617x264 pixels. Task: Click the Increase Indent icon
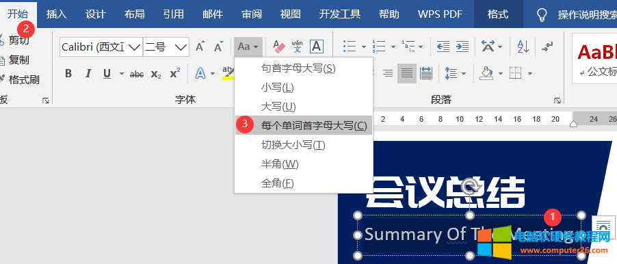tap(462, 47)
